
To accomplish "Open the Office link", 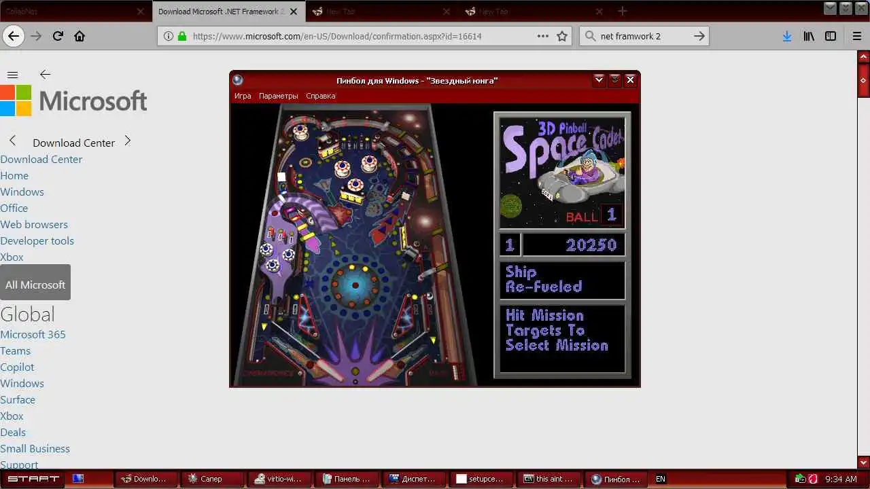I will 14,208.
